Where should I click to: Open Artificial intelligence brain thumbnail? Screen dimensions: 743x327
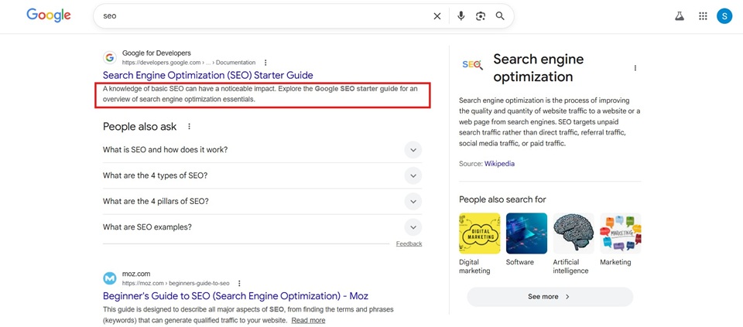(574, 233)
